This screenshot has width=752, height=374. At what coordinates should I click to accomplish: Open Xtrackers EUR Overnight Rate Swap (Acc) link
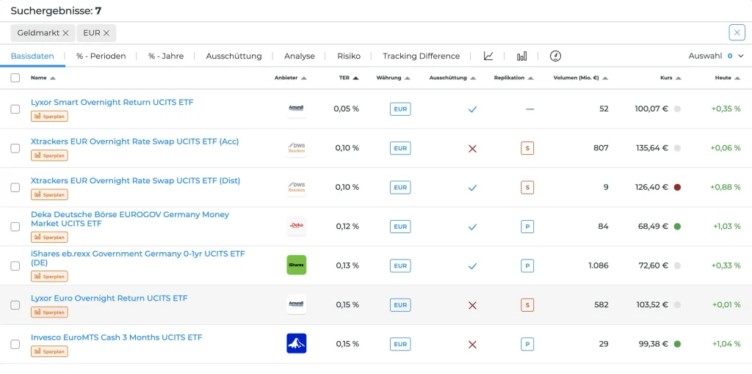pos(134,142)
